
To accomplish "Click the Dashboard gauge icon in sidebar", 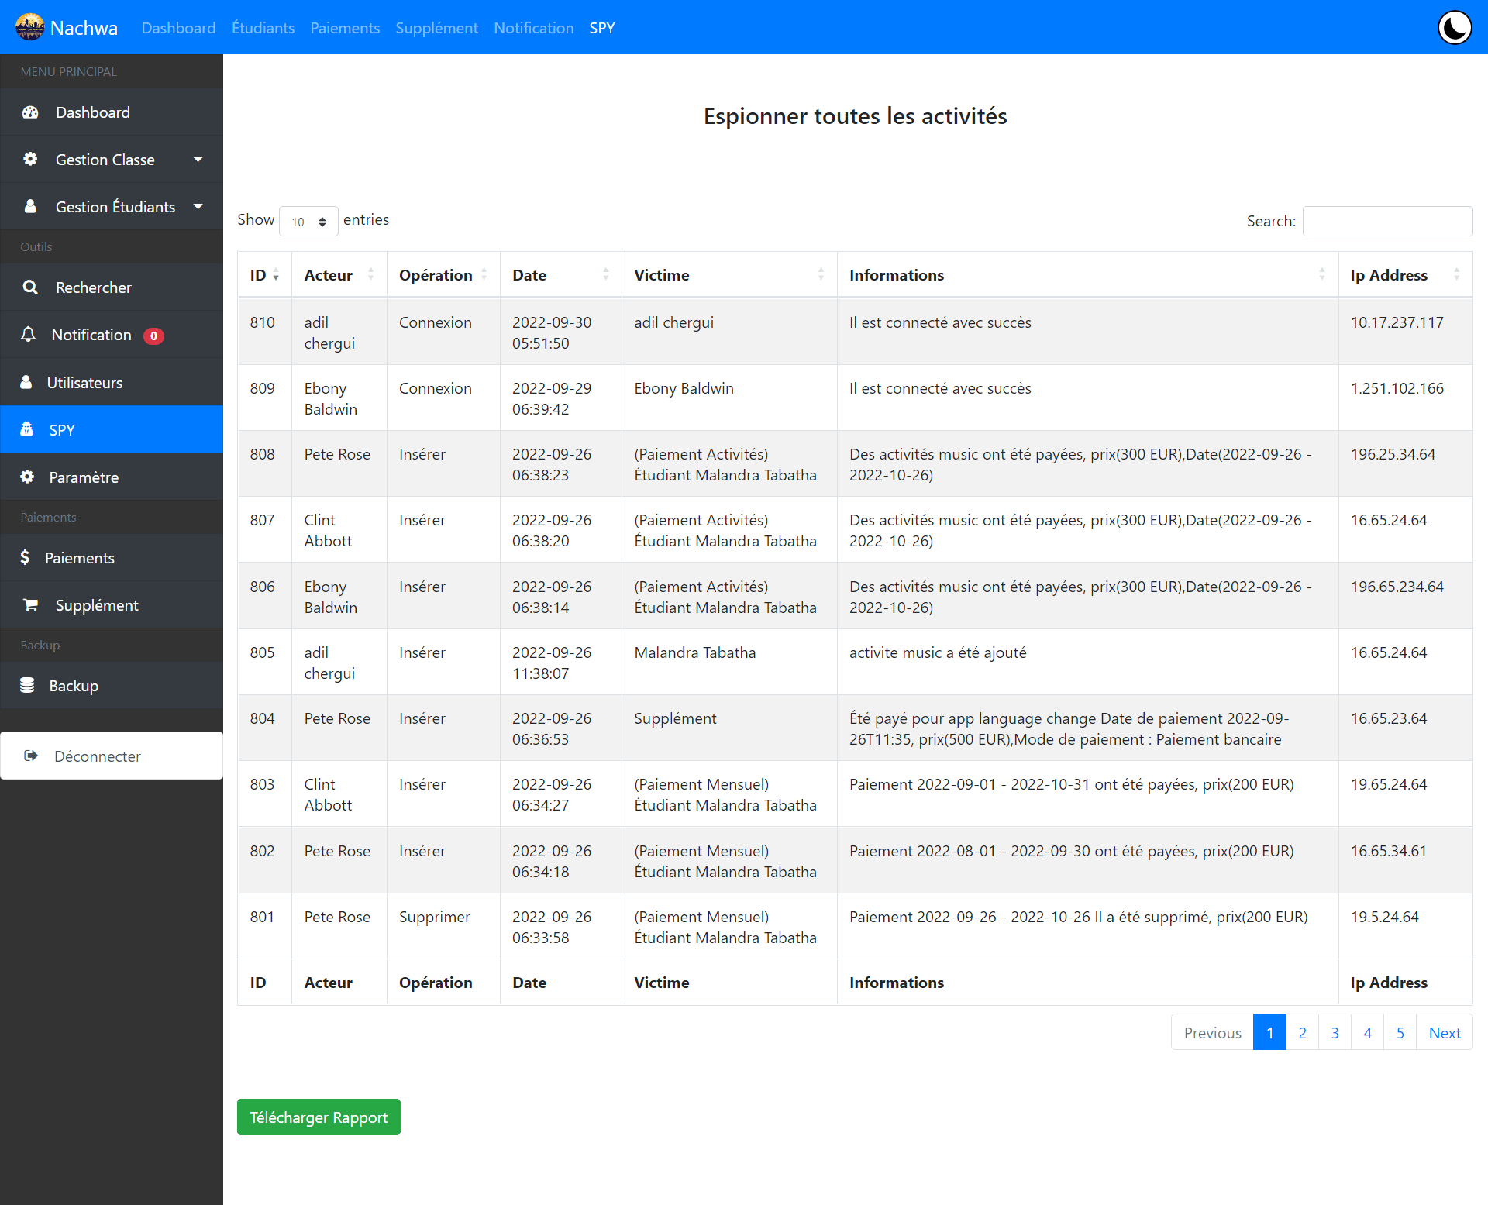I will coord(30,112).
